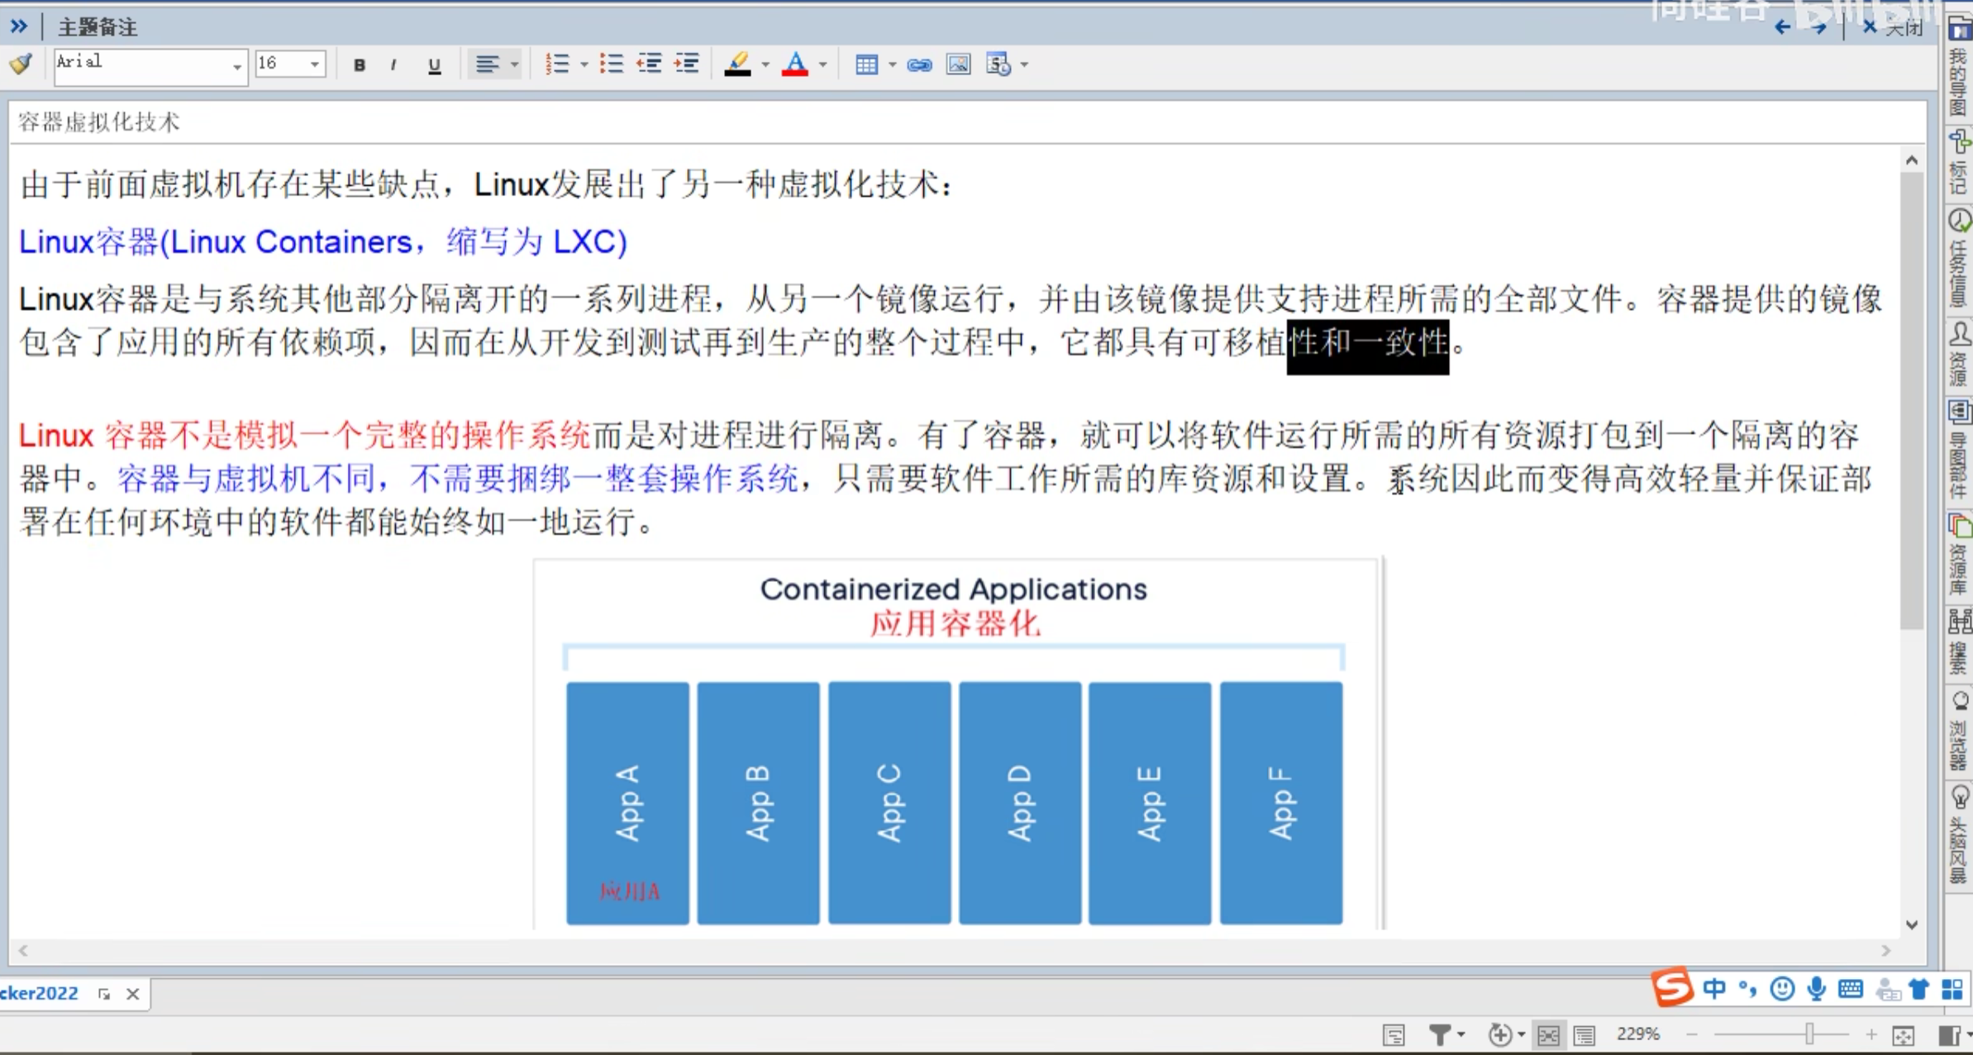This screenshot has width=1973, height=1055.
Task: Open the font size 16 dropdown
Action: [x=315, y=64]
